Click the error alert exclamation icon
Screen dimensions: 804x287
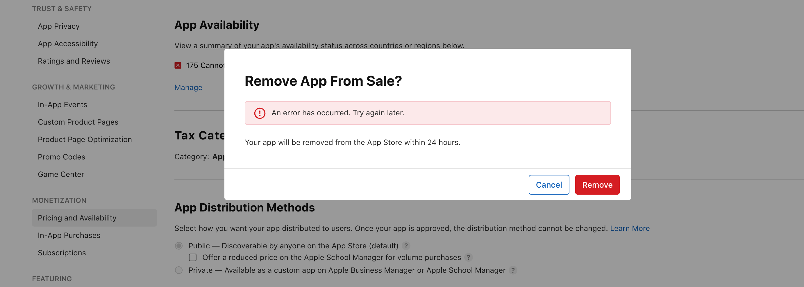coord(259,113)
